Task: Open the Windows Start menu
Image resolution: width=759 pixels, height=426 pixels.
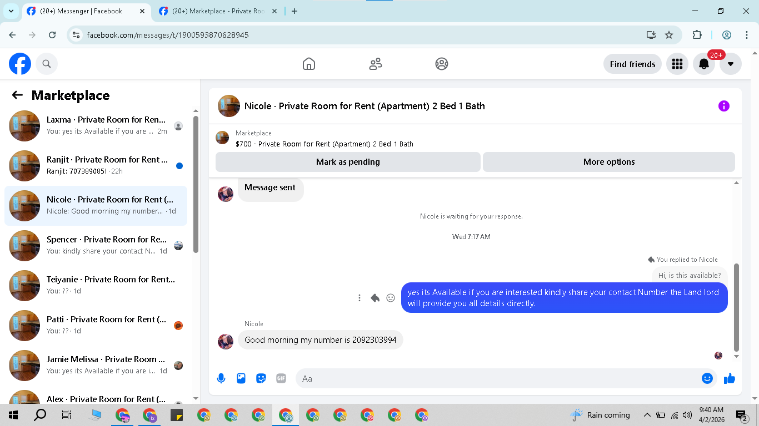Action: click(x=12, y=415)
